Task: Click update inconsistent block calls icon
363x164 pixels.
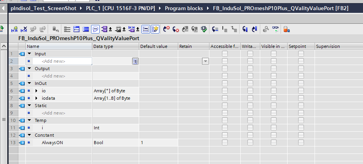Action: (x=185, y=29)
